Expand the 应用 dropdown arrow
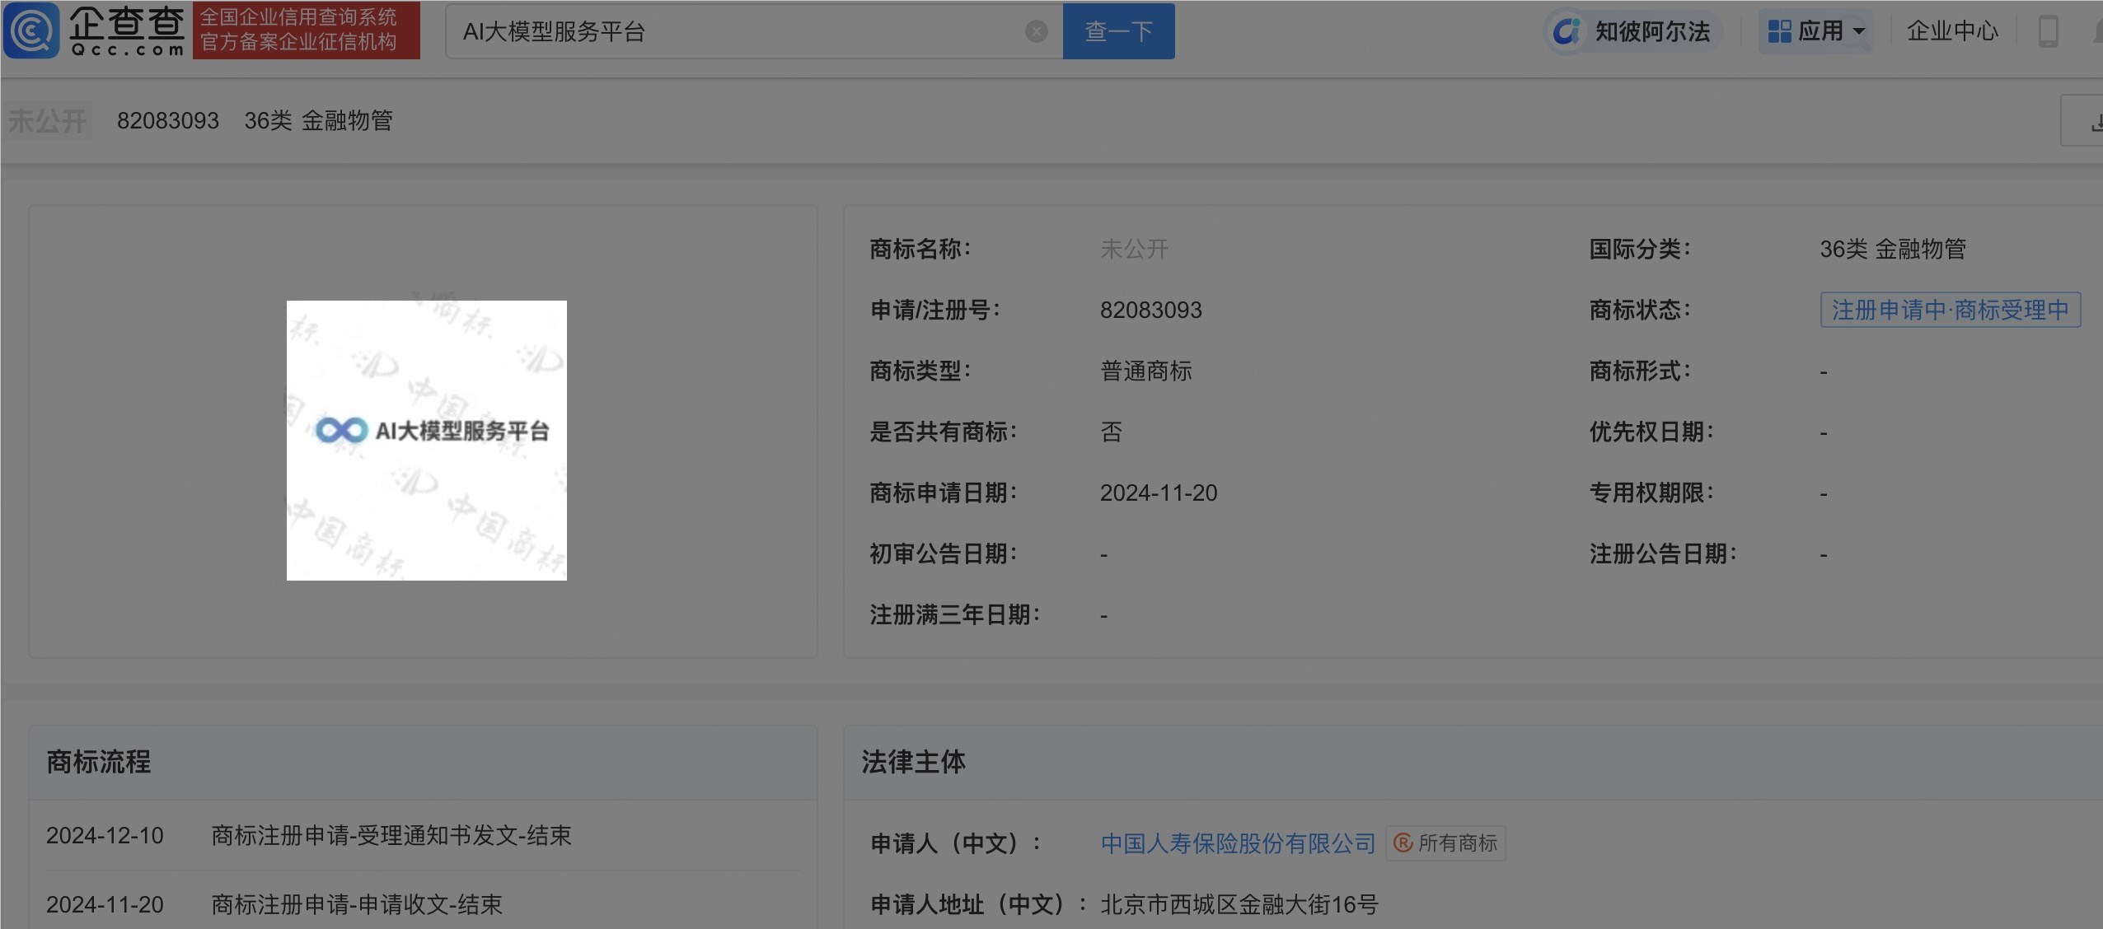2103x929 pixels. coord(1858,31)
